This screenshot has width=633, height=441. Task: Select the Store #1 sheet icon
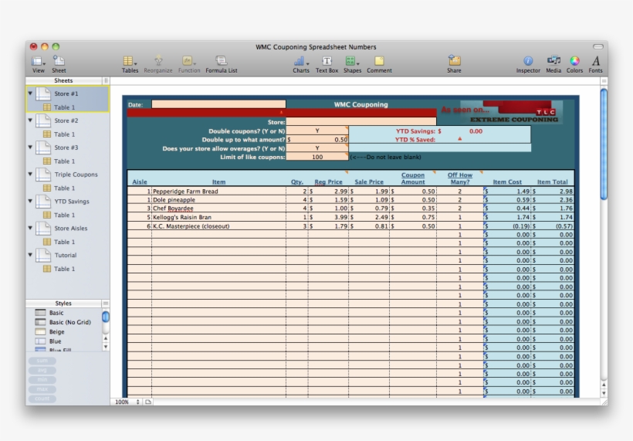click(42, 93)
